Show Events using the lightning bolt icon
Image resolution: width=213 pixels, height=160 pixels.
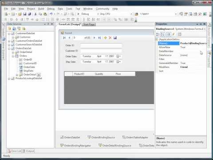(174, 34)
